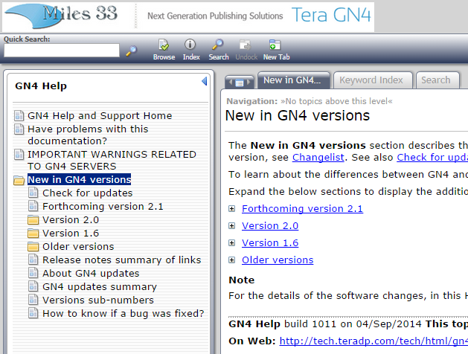Expand Forthcoming version 2.1 plus box

[x=231, y=208]
